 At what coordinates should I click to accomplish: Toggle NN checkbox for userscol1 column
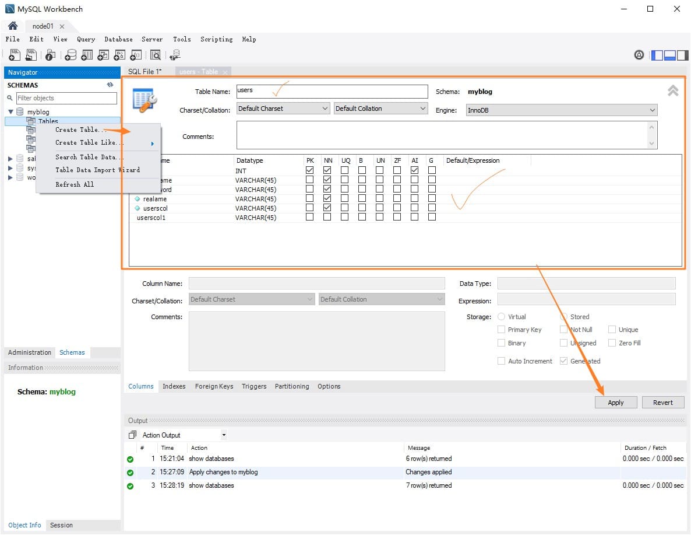pyautogui.click(x=327, y=218)
